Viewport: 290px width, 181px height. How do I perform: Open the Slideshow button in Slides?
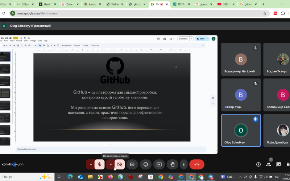point(183,39)
